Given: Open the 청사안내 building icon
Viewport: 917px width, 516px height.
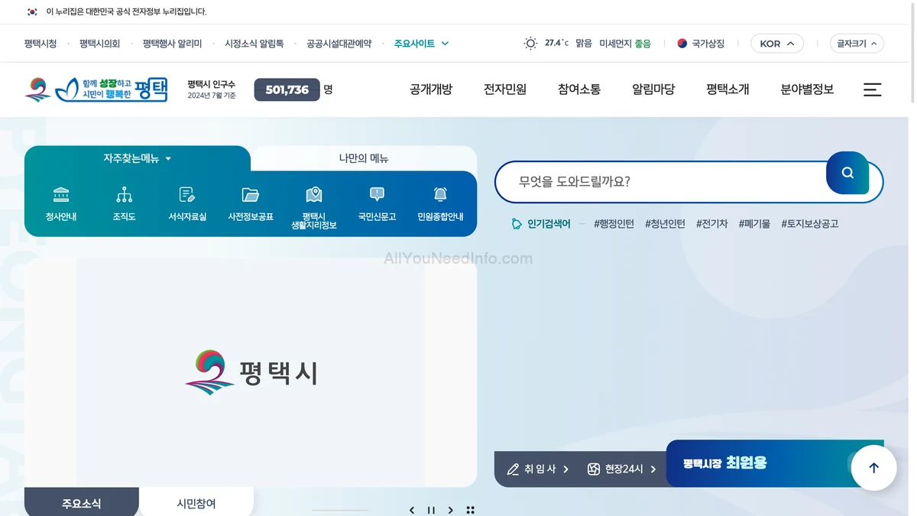Looking at the screenshot, I should coord(61,203).
